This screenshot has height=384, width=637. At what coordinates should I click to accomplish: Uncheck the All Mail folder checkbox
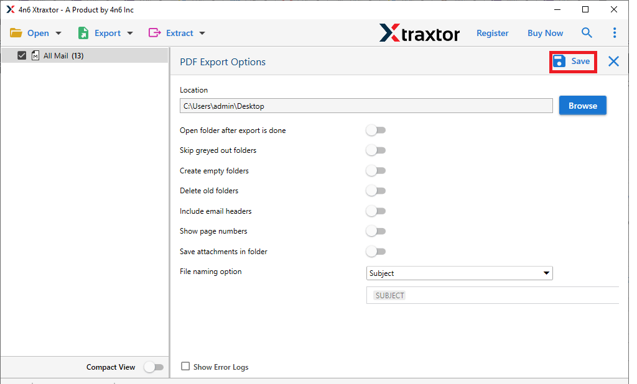(x=21, y=55)
